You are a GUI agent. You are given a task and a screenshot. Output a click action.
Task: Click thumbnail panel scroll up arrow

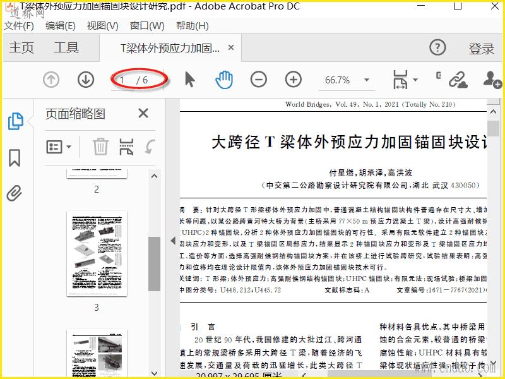[154, 176]
